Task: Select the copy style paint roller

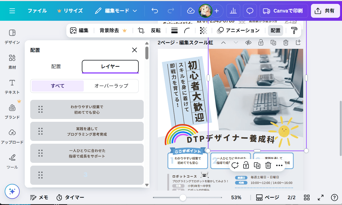Action: [x=294, y=31]
